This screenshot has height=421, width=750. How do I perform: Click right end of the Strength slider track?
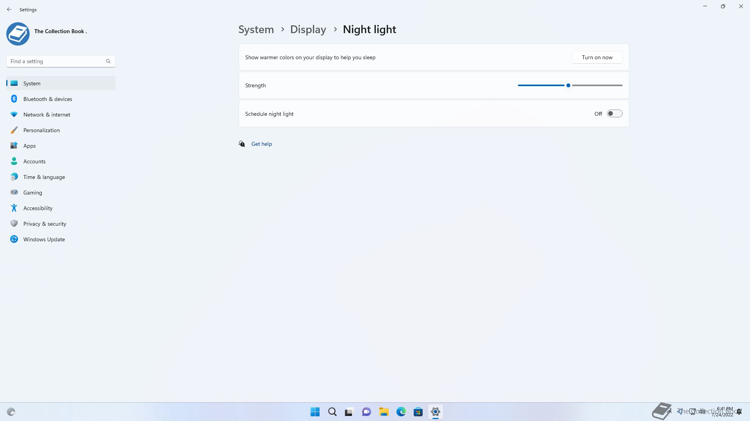click(621, 85)
